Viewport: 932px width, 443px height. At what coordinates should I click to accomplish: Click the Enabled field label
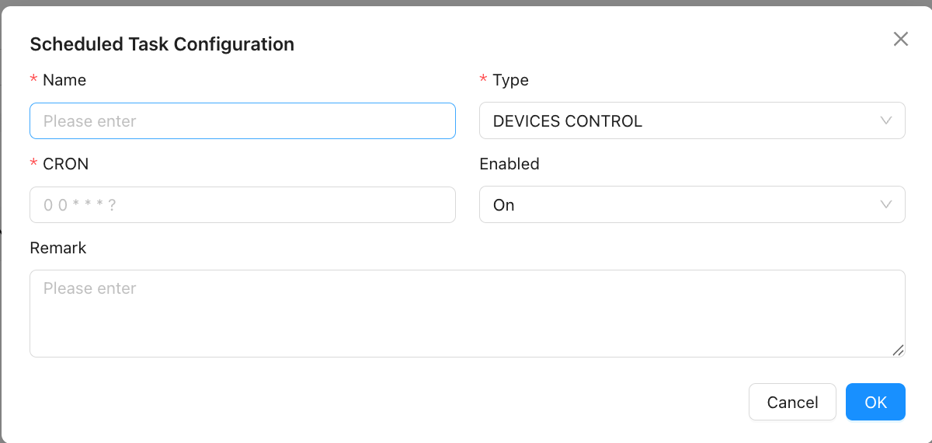pos(509,164)
